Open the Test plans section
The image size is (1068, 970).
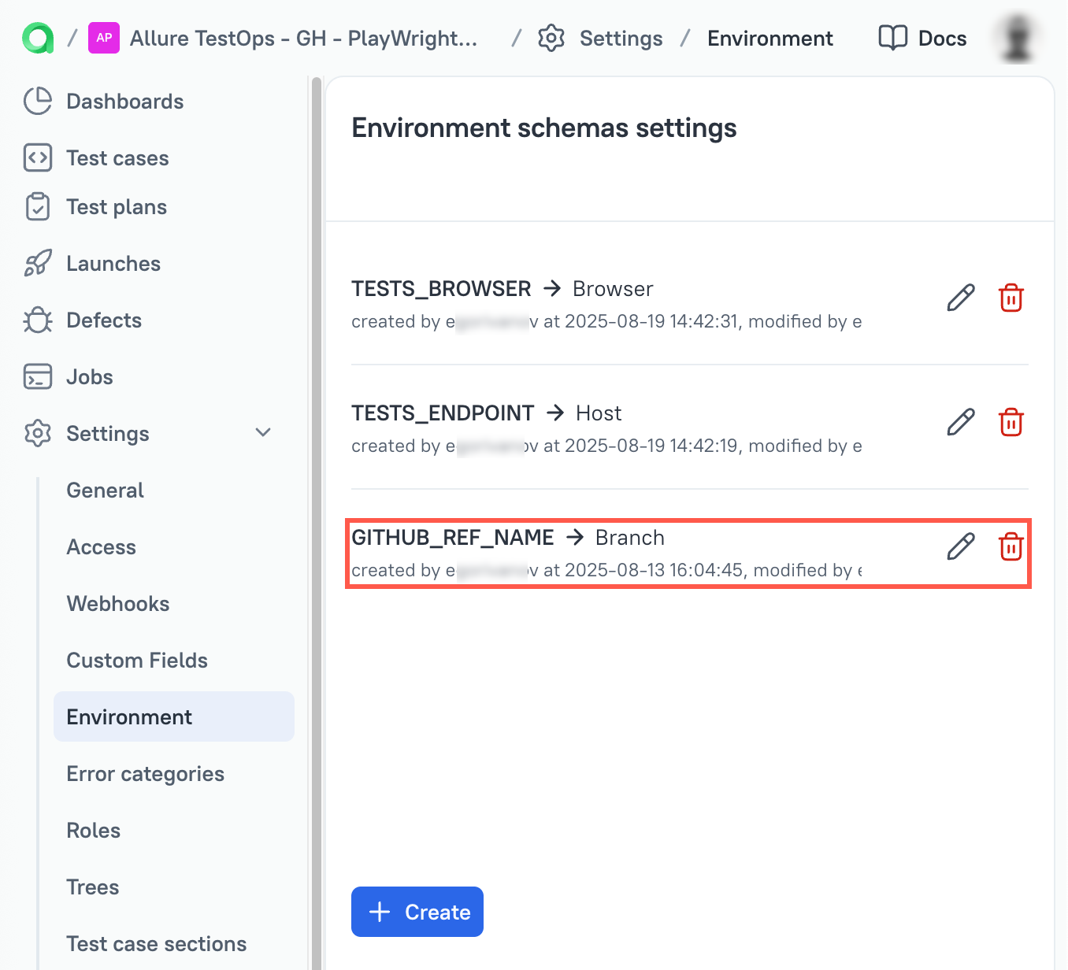click(x=116, y=206)
